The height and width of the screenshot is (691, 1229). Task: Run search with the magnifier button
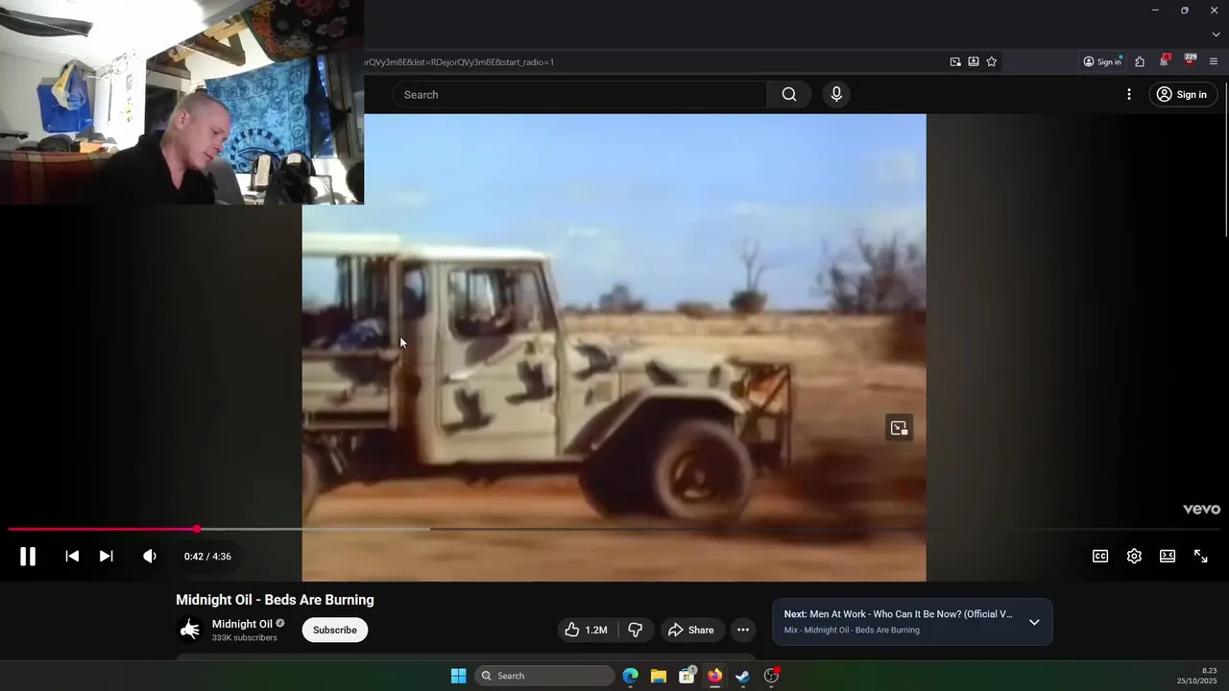(789, 95)
